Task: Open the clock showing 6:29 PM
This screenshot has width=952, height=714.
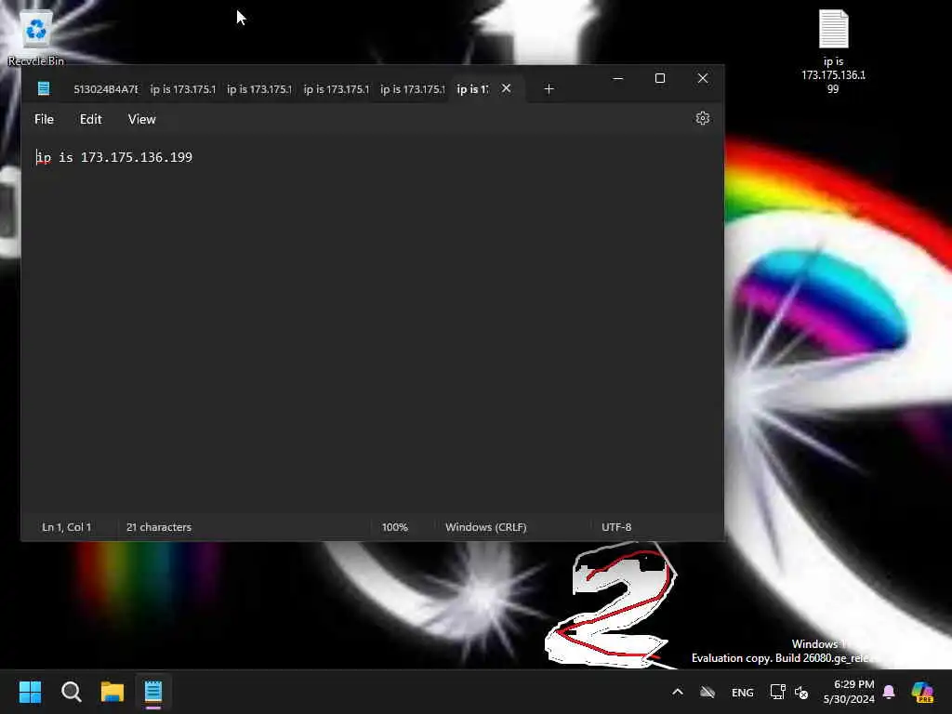Action: 849,692
